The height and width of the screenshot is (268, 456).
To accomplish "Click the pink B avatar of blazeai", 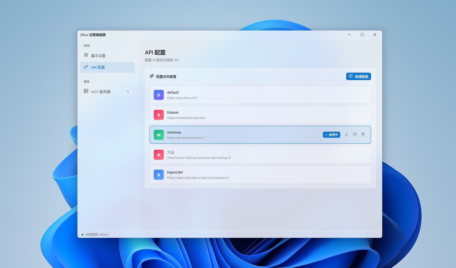I will tap(158, 114).
